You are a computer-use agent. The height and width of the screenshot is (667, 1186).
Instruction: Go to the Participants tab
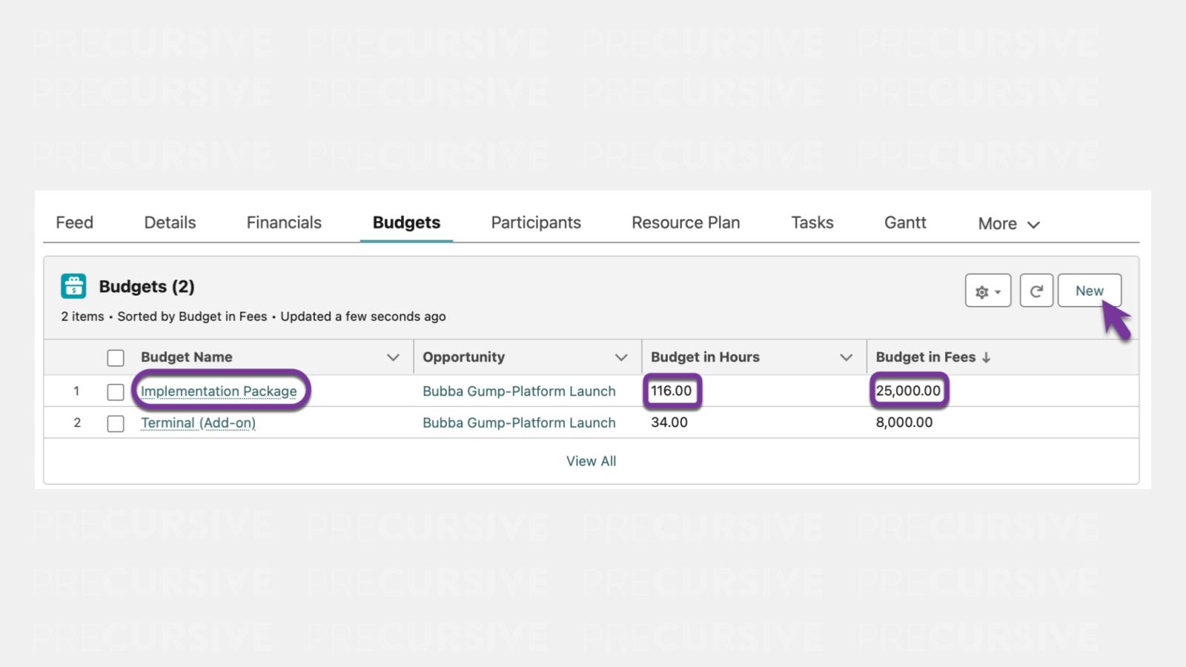pos(536,223)
